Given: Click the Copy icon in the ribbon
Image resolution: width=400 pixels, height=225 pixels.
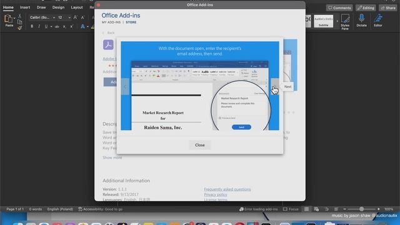Looking at the screenshot, I should coord(19,22).
